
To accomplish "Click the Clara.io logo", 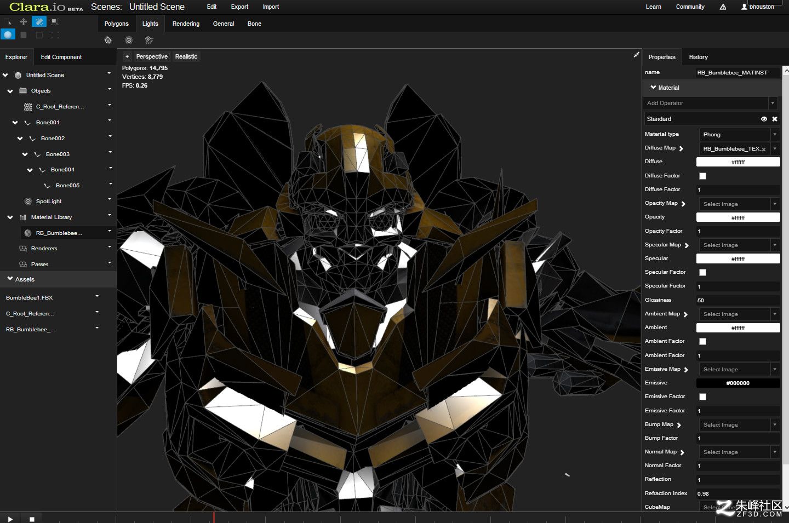I will click(46, 7).
